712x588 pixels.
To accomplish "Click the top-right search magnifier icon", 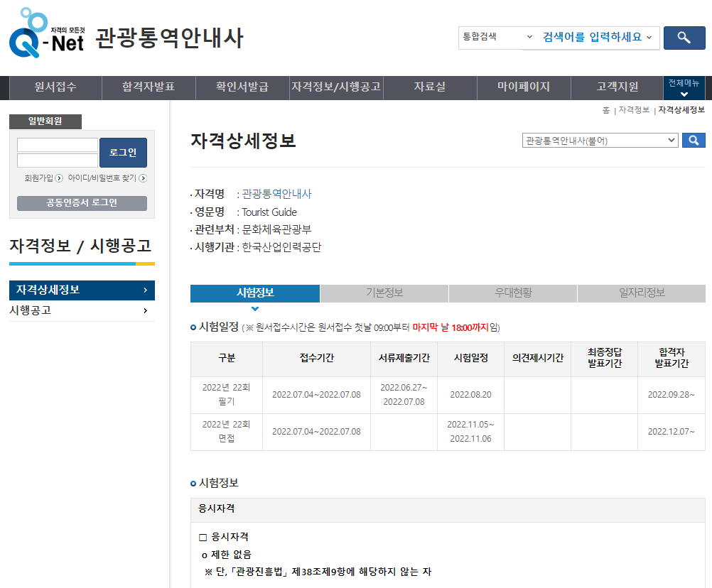I will (684, 38).
